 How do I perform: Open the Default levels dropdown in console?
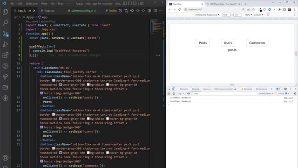click(x=266, y=93)
